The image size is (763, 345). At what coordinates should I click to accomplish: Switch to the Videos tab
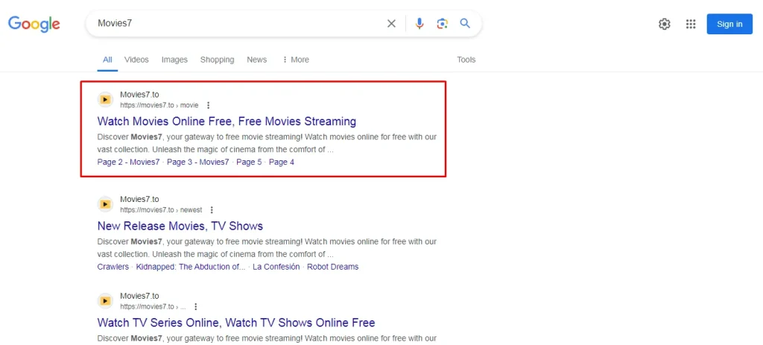(136, 60)
